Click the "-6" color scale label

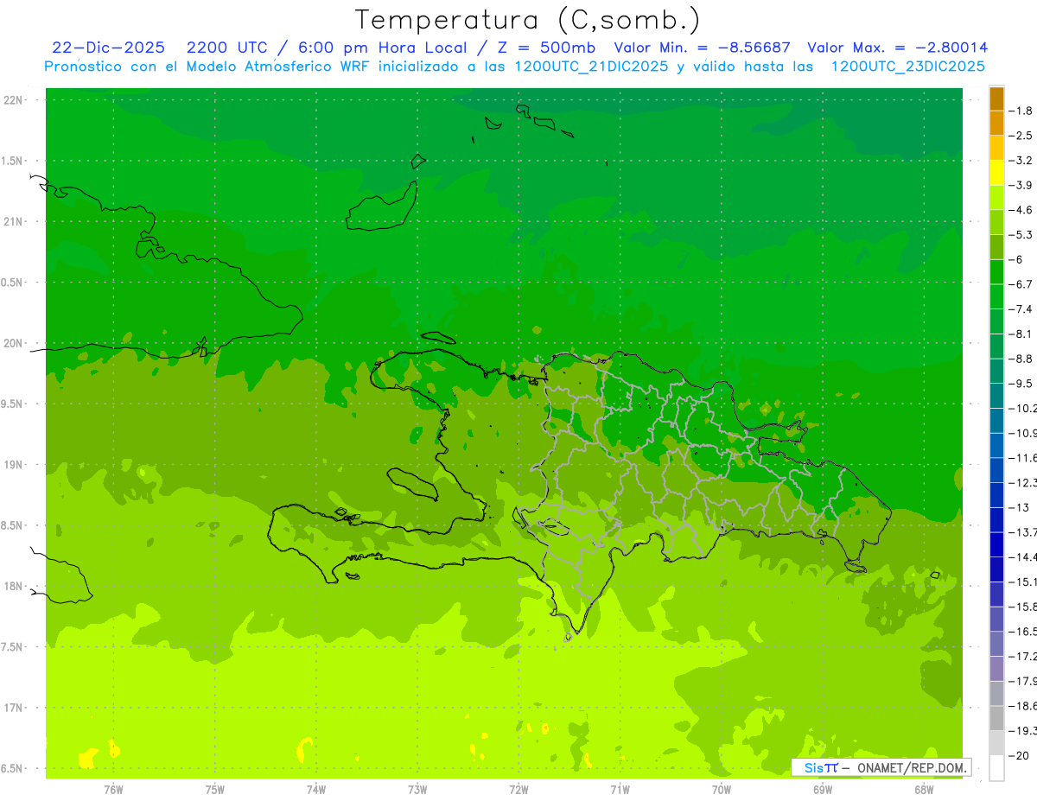[1017, 259]
